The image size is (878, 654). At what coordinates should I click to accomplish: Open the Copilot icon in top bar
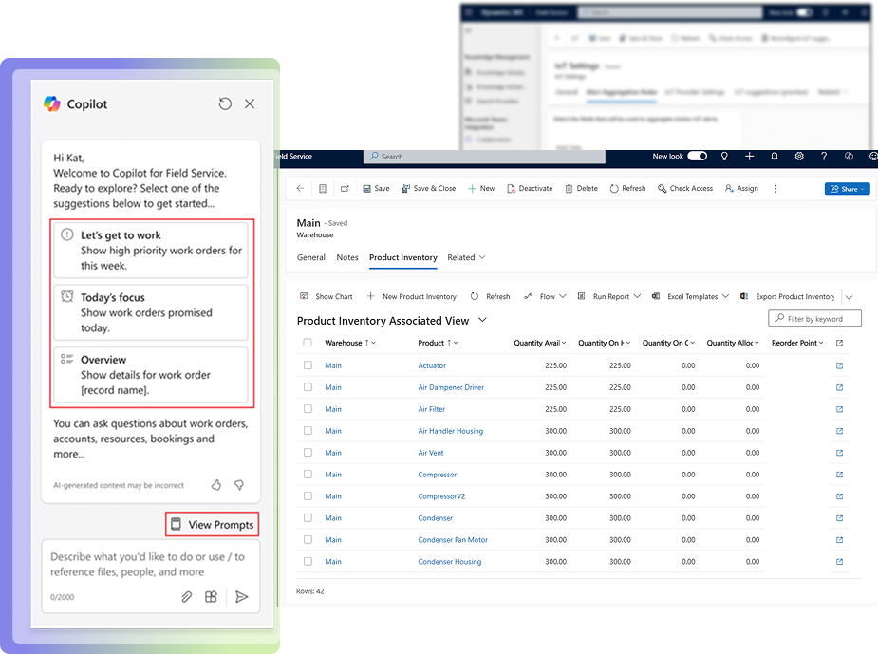(x=849, y=157)
